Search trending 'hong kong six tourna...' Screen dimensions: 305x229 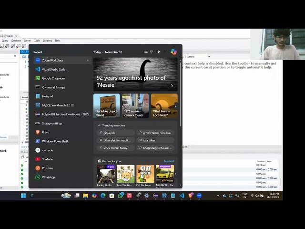[155, 148]
